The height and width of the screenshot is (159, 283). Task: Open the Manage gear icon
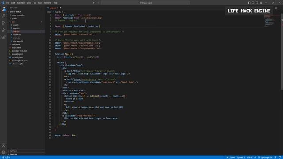point(4,152)
